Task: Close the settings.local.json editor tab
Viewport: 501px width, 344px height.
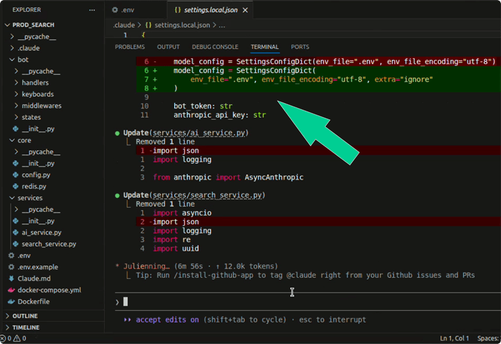Action: (245, 10)
